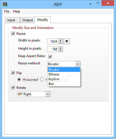The width and height of the screenshot is (116, 139).
Task: Select the Modify tab
Action: pos(43,20)
